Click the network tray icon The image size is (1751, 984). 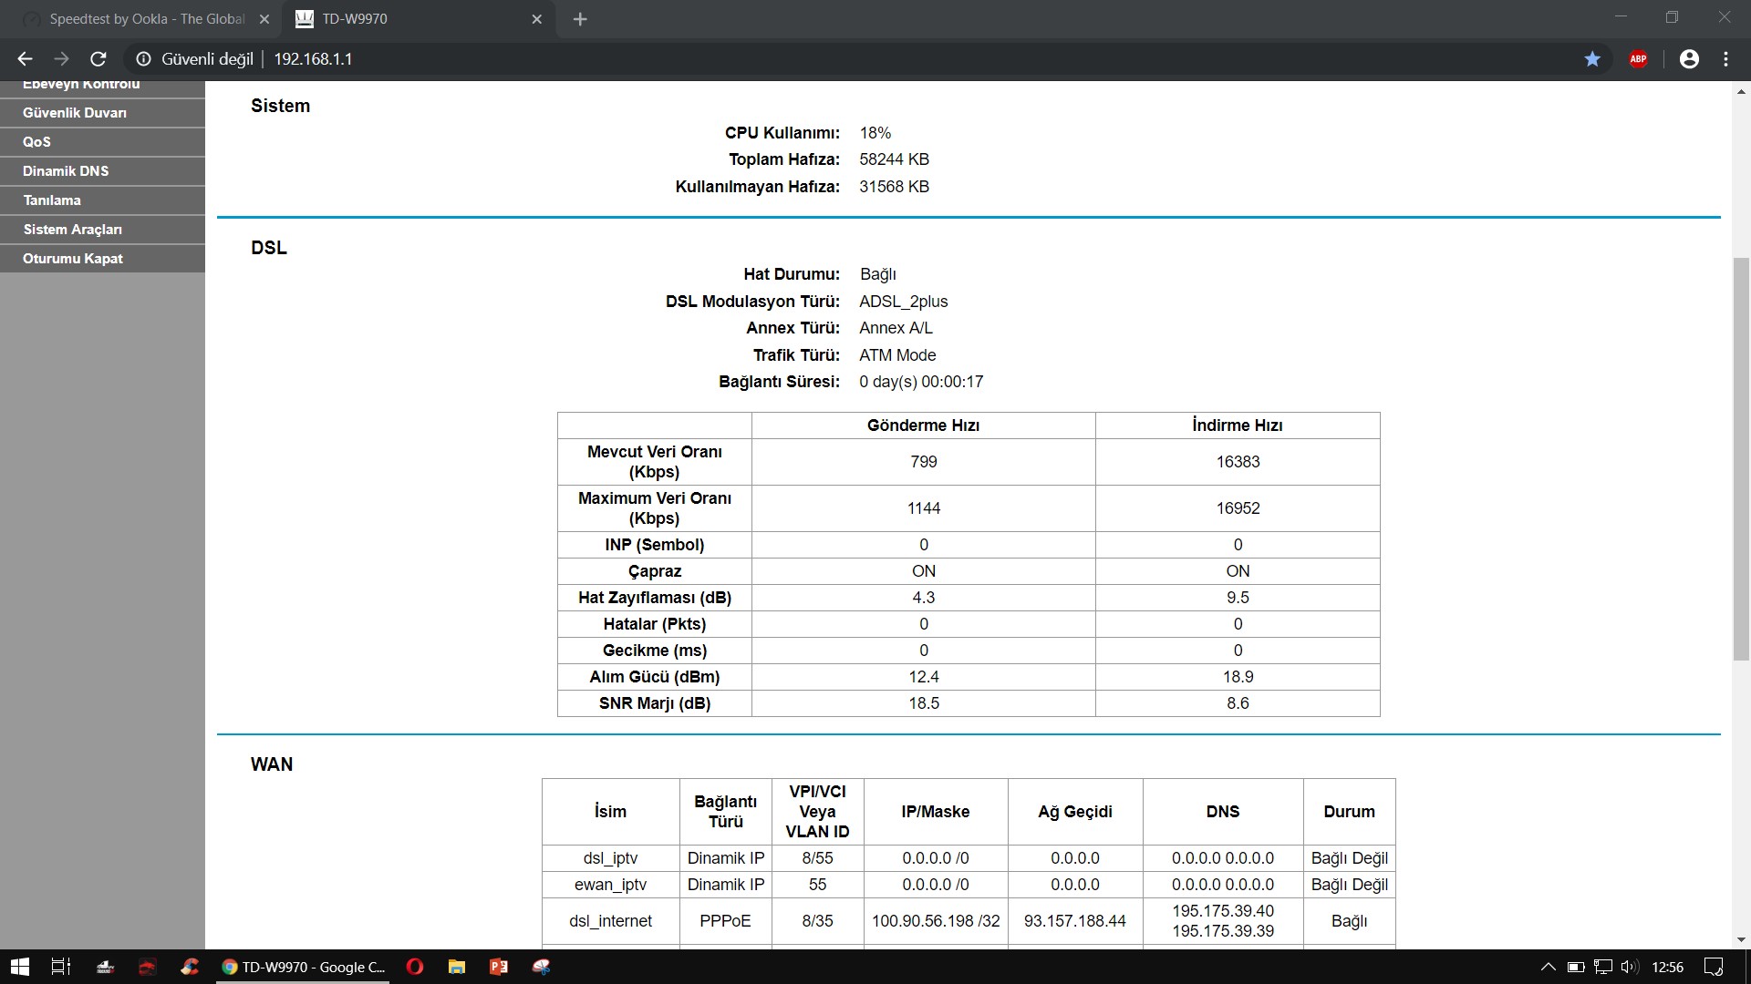(1602, 967)
